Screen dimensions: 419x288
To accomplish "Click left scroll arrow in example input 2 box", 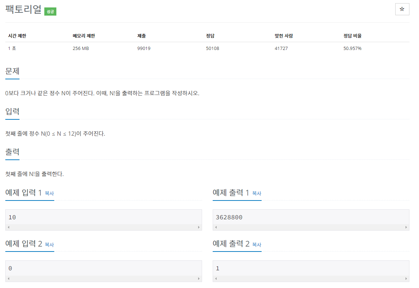I will click(9, 278).
